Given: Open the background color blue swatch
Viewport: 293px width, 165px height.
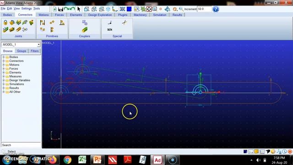Looking at the screenshot, I should tap(129, 9).
